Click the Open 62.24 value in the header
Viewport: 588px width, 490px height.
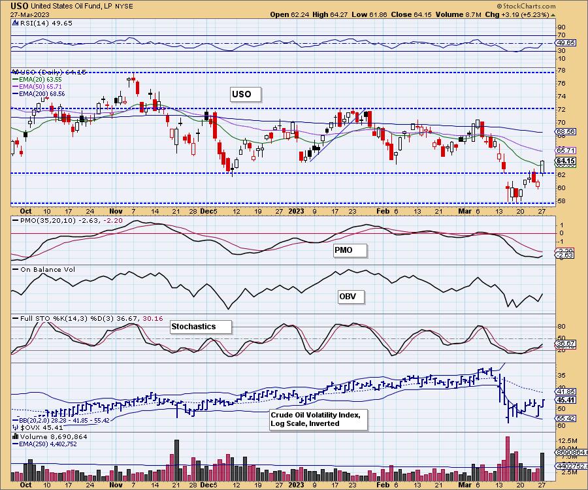coord(289,14)
